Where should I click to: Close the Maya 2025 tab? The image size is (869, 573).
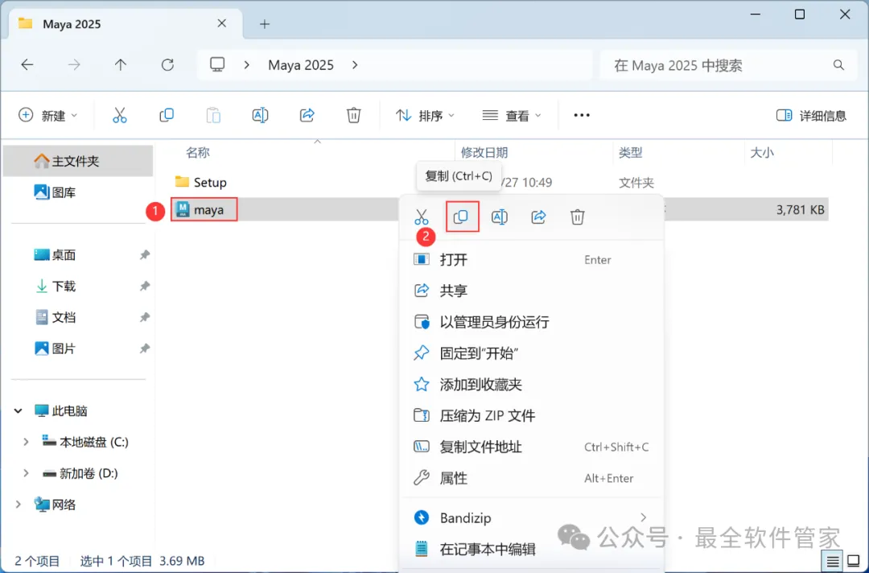pyautogui.click(x=222, y=23)
